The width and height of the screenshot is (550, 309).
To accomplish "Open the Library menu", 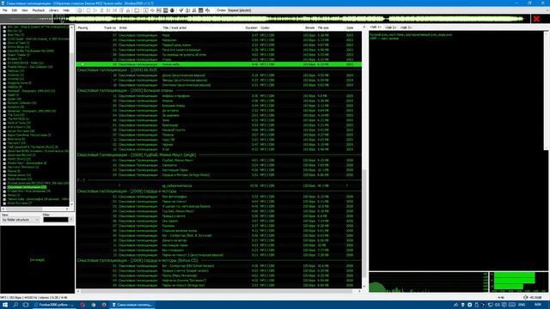I will coord(53,10).
